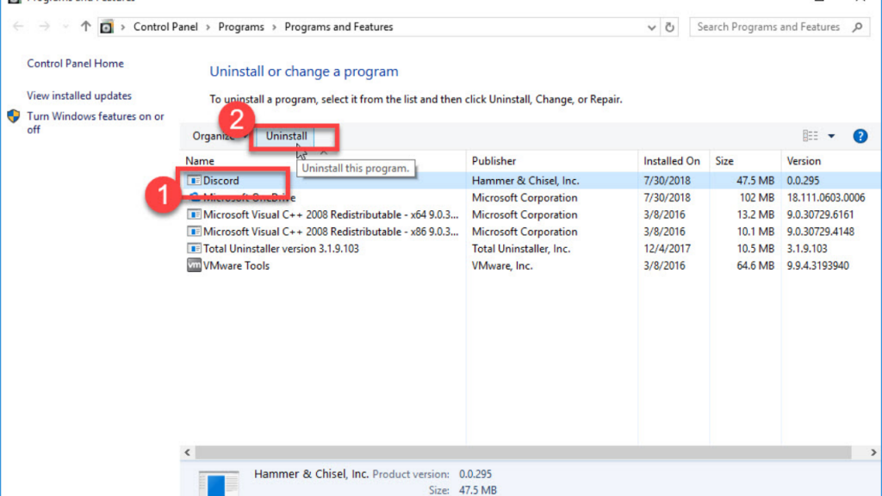Go back using the Back arrow

pyautogui.click(x=18, y=27)
